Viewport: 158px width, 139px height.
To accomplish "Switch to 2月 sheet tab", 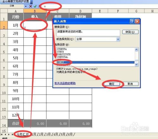I will pyautogui.click(x=41, y=134).
